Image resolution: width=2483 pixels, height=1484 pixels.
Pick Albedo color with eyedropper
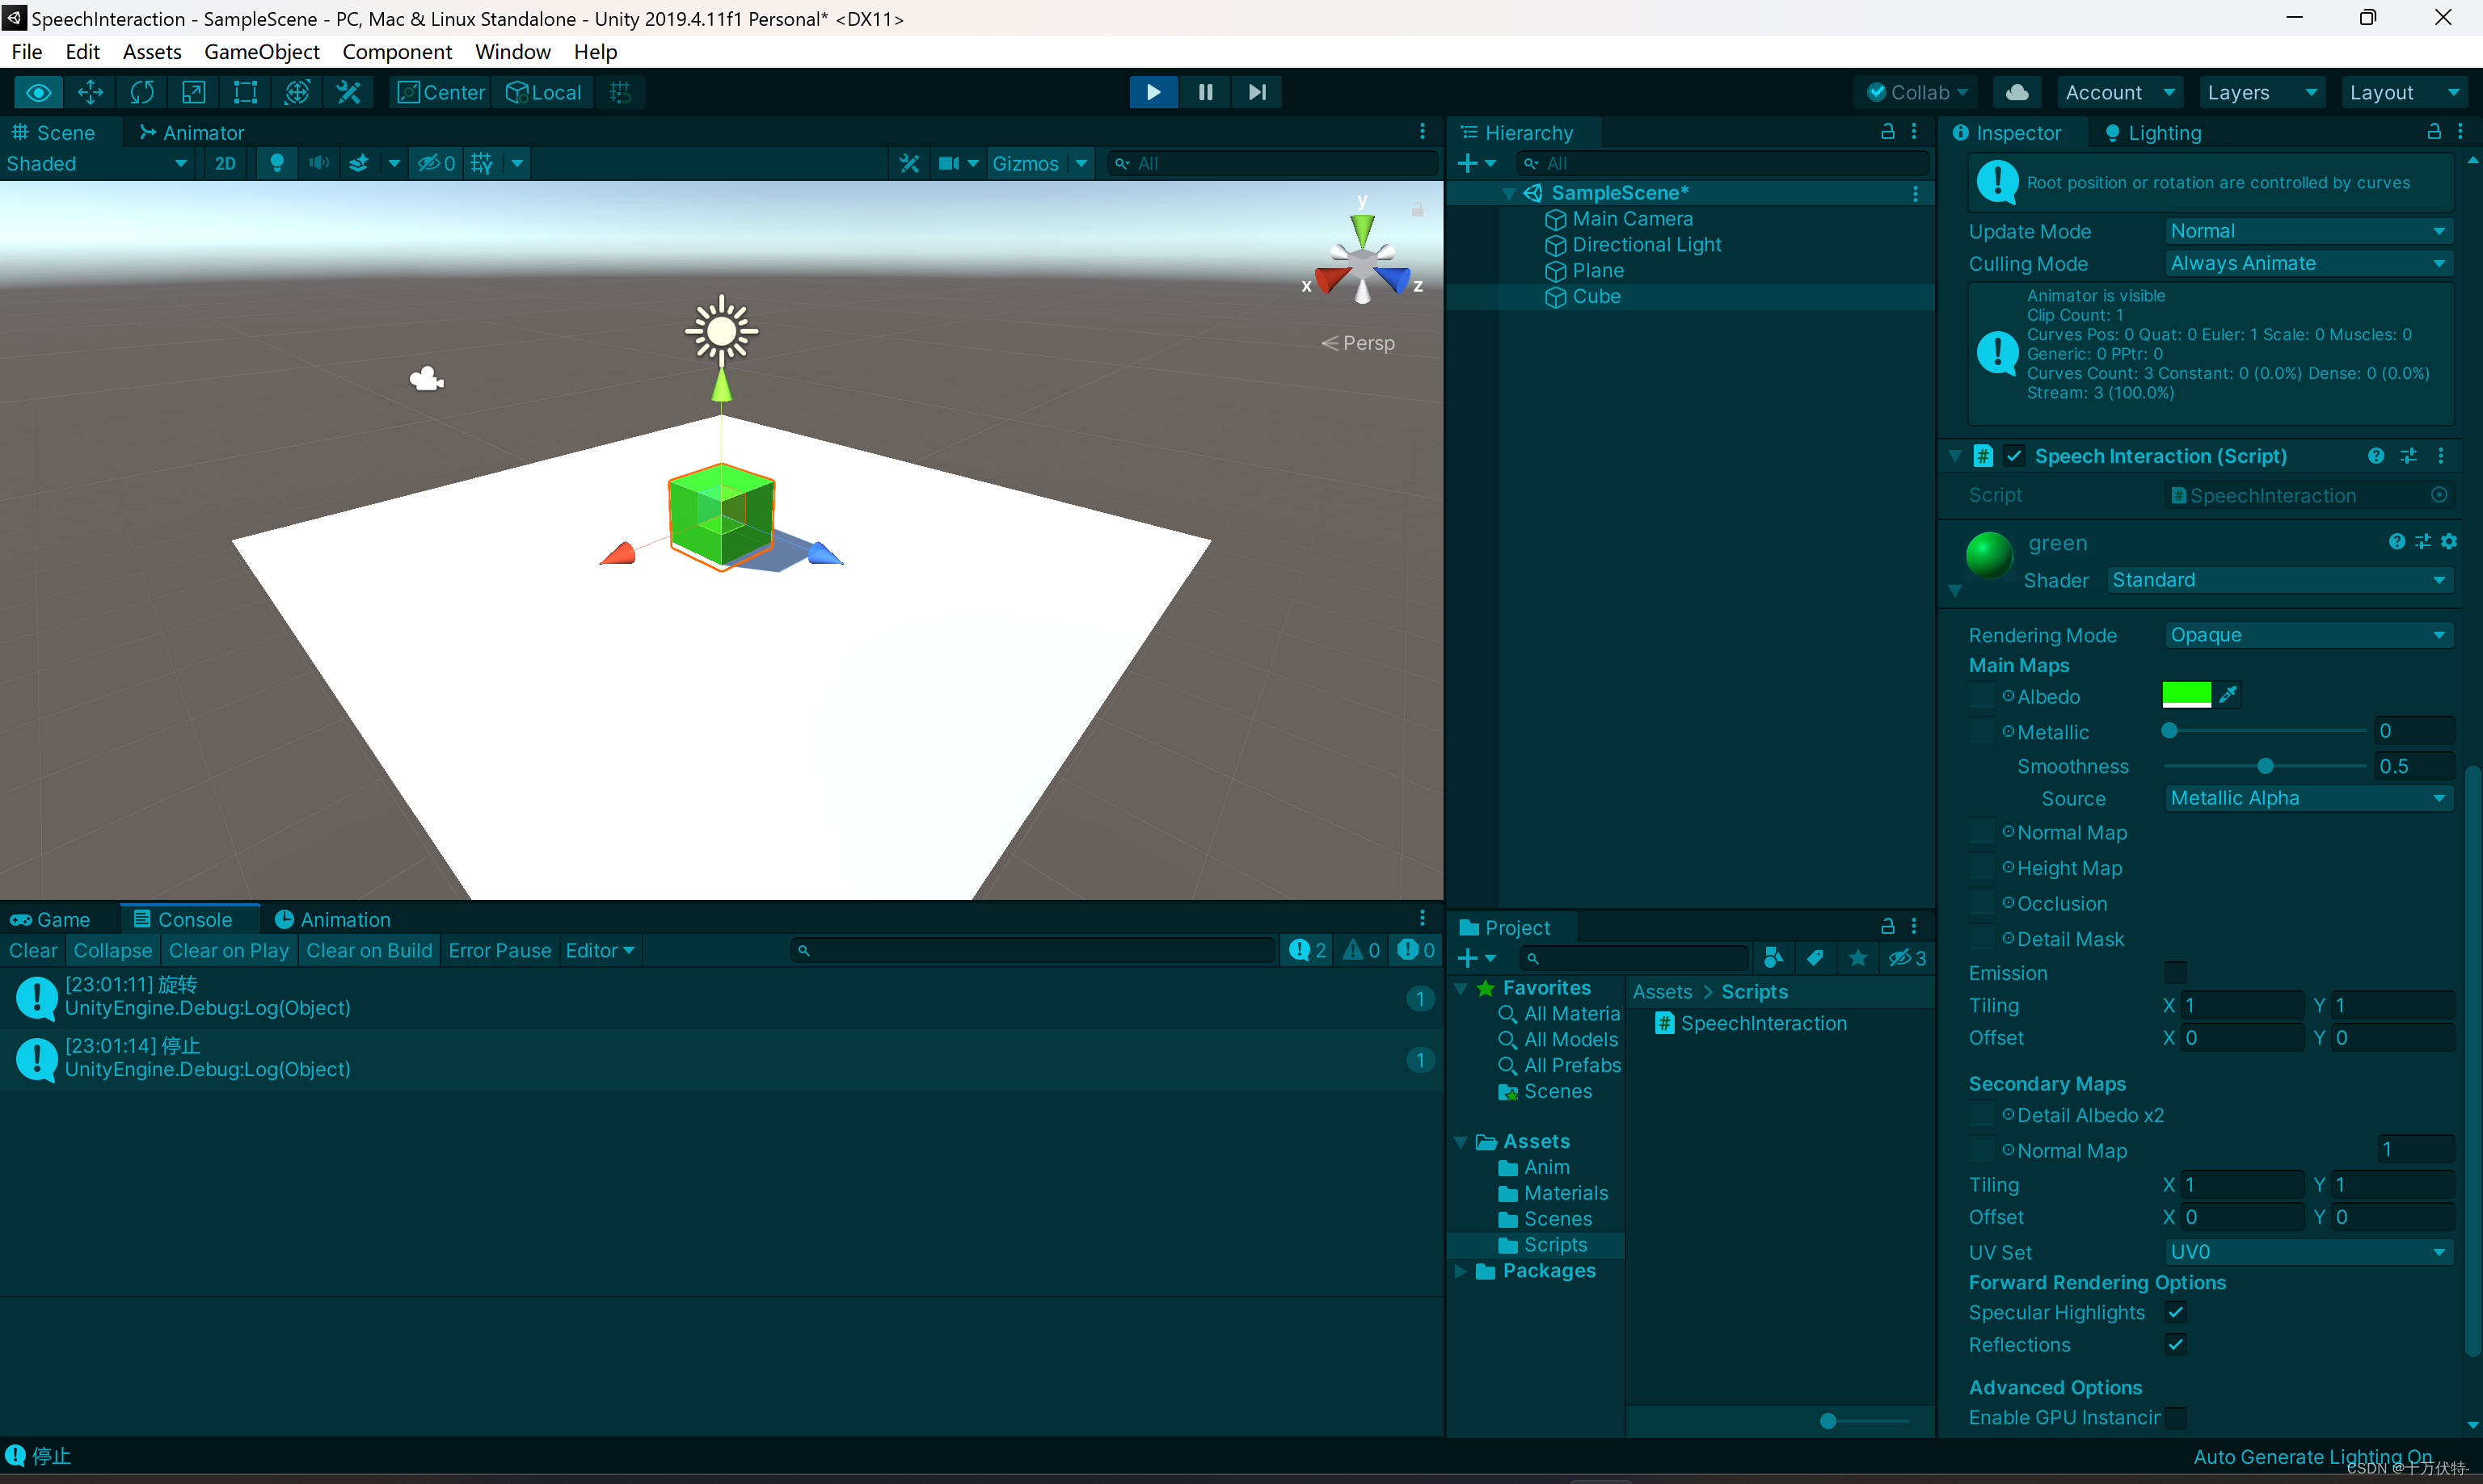(2228, 695)
